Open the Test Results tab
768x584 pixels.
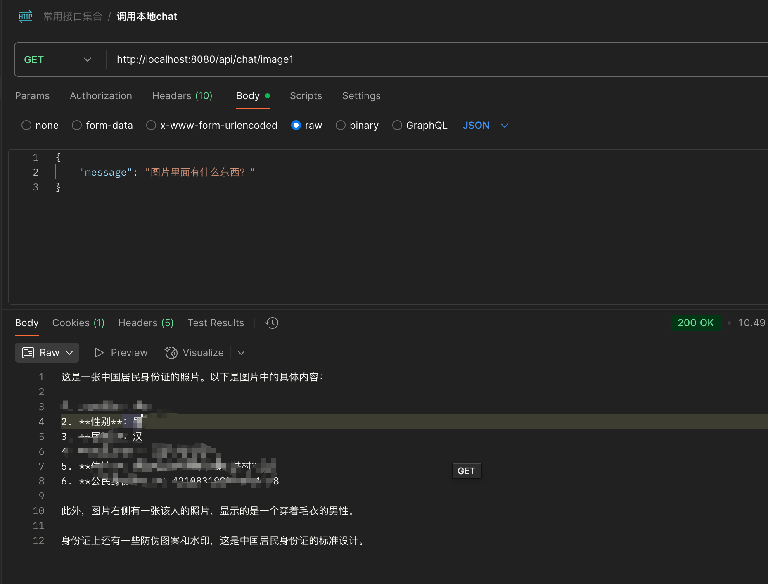click(x=216, y=323)
